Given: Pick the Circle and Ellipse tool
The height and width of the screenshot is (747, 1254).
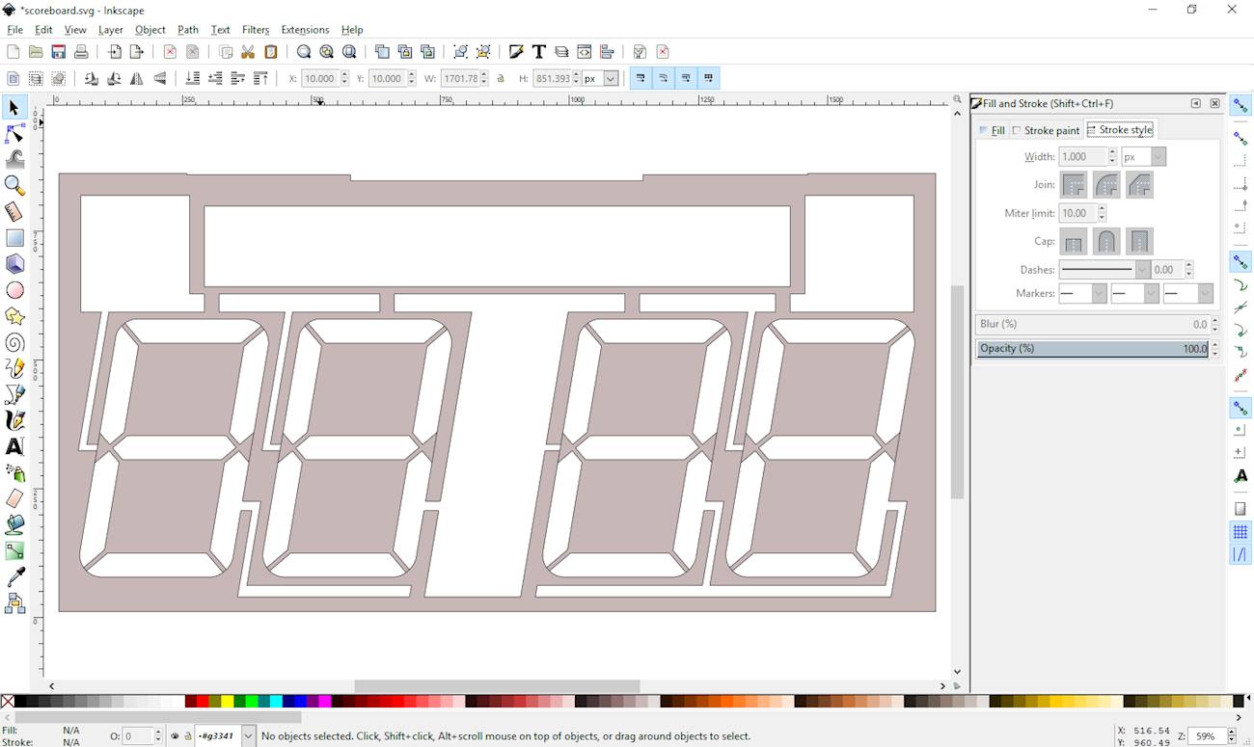Looking at the screenshot, I should (x=14, y=290).
